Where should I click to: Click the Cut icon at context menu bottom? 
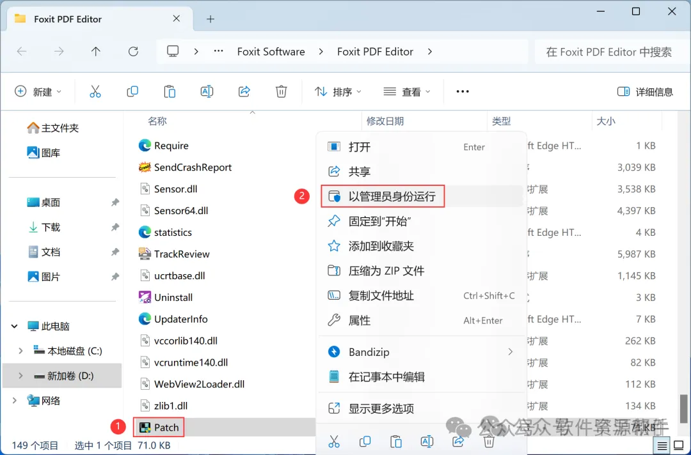[334, 441]
